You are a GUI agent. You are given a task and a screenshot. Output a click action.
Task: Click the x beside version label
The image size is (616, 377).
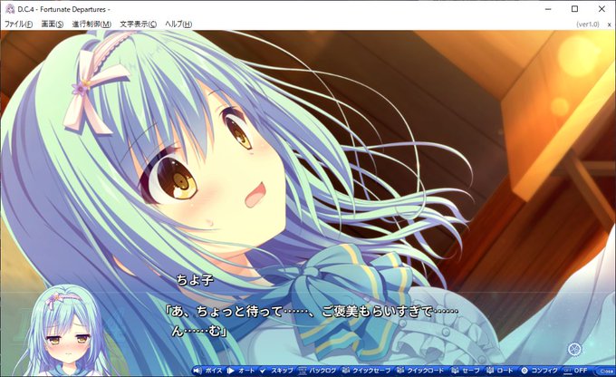pyautogui.click(x=610, y=24)
